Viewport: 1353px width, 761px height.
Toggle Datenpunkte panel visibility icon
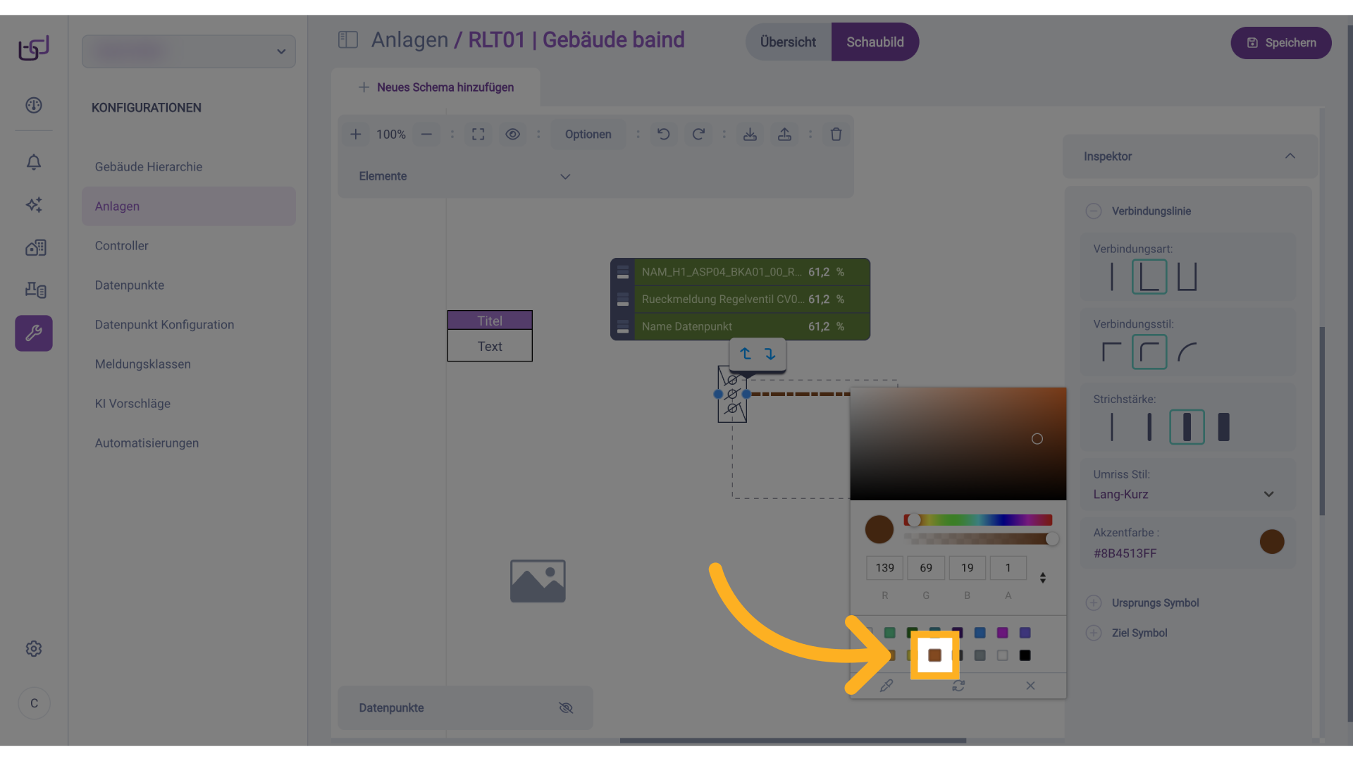(565, 707)
